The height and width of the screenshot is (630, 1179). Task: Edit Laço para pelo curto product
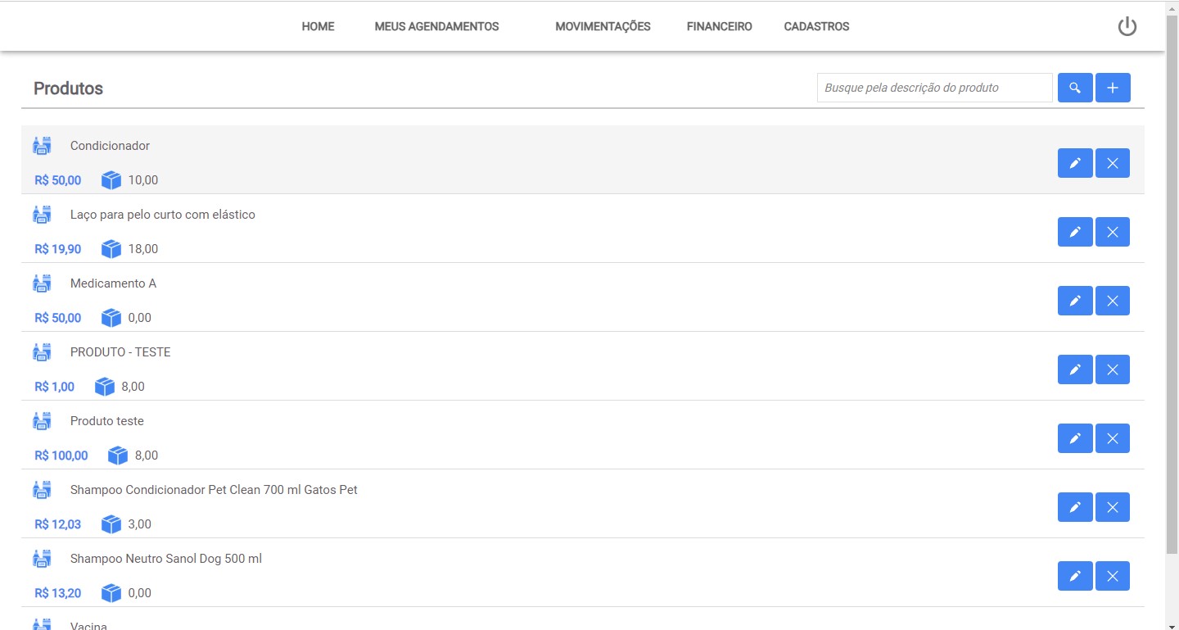coord(1075,232)
